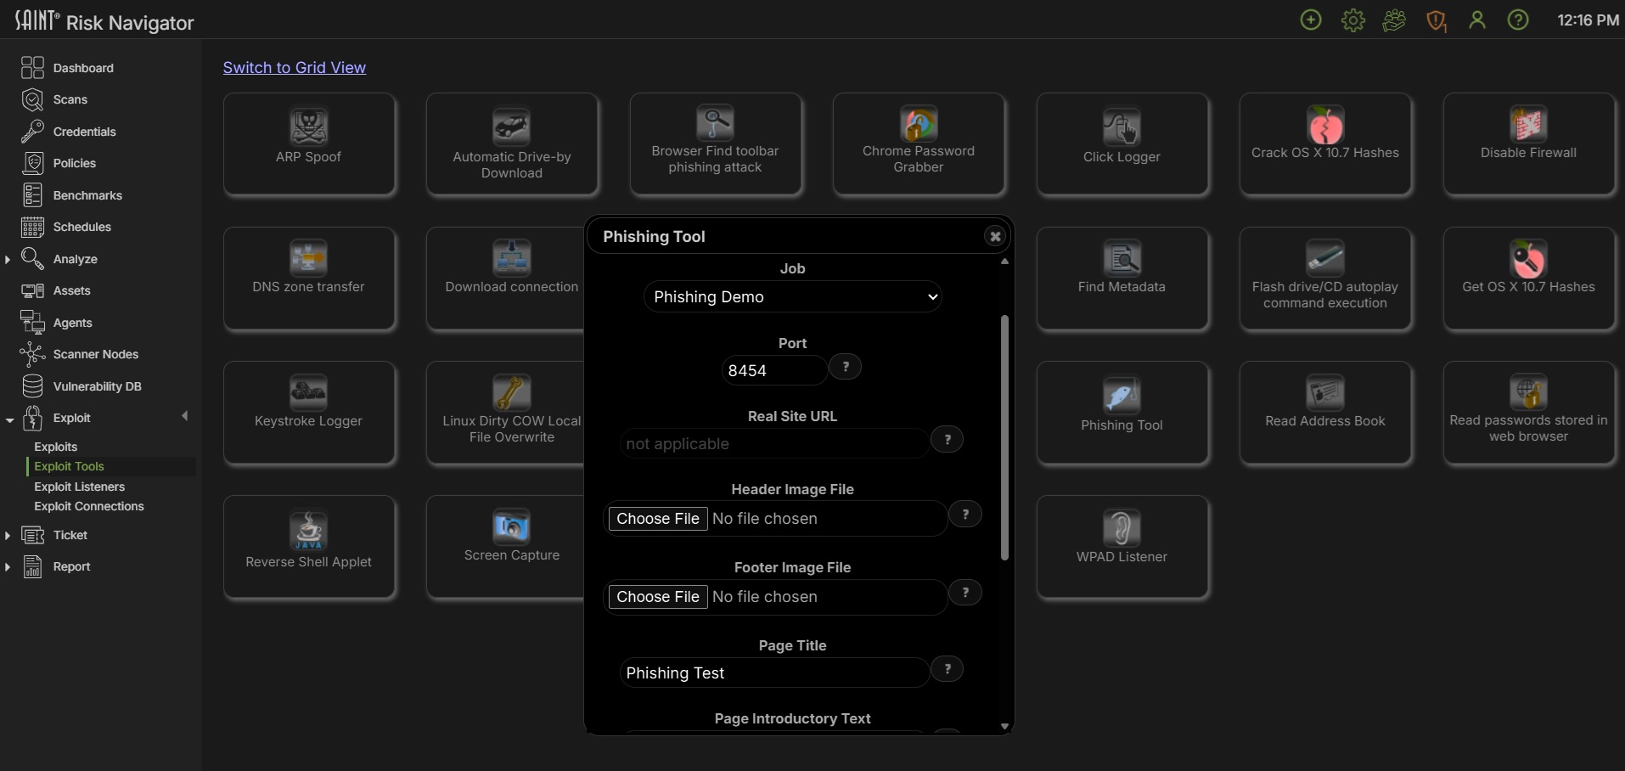Choose a file for Header Image File
Screen dimensions: 1625x771
pos(658,518)
